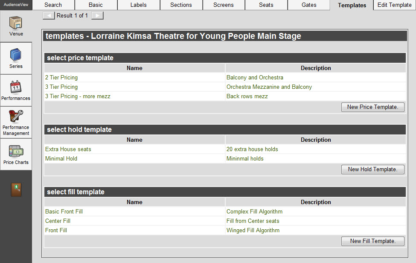Switch to the Basic tab

point(96,5)
